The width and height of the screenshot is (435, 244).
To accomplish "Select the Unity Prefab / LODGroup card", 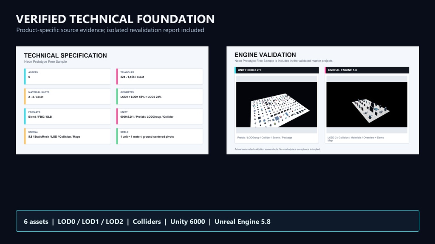I will coord(160,116).
